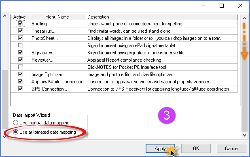This screenshot has width=250, height=157.
Task: Confirm with the OK button
Action: [196, 149]
